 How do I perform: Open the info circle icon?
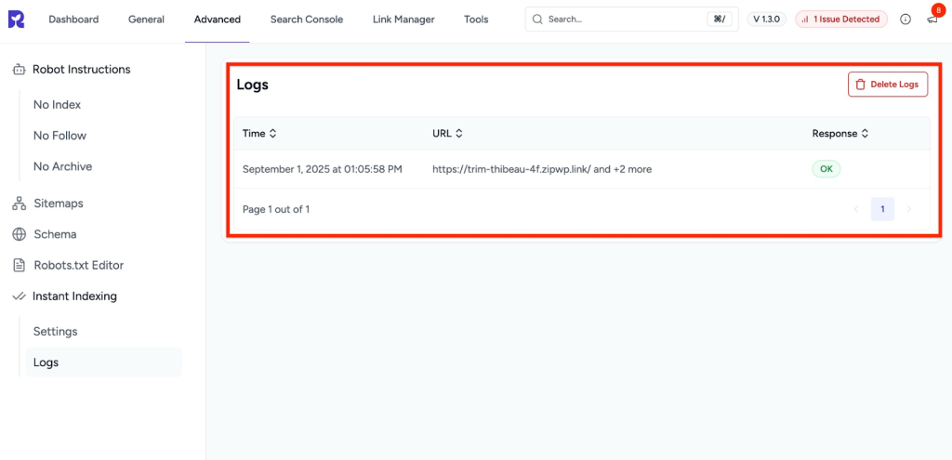(x=906, y=20)
